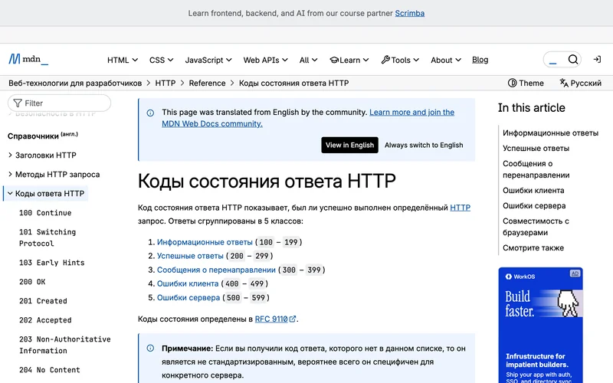Go to the Blog link
Viewport: 613px width, 383px height.
[480, 60]
